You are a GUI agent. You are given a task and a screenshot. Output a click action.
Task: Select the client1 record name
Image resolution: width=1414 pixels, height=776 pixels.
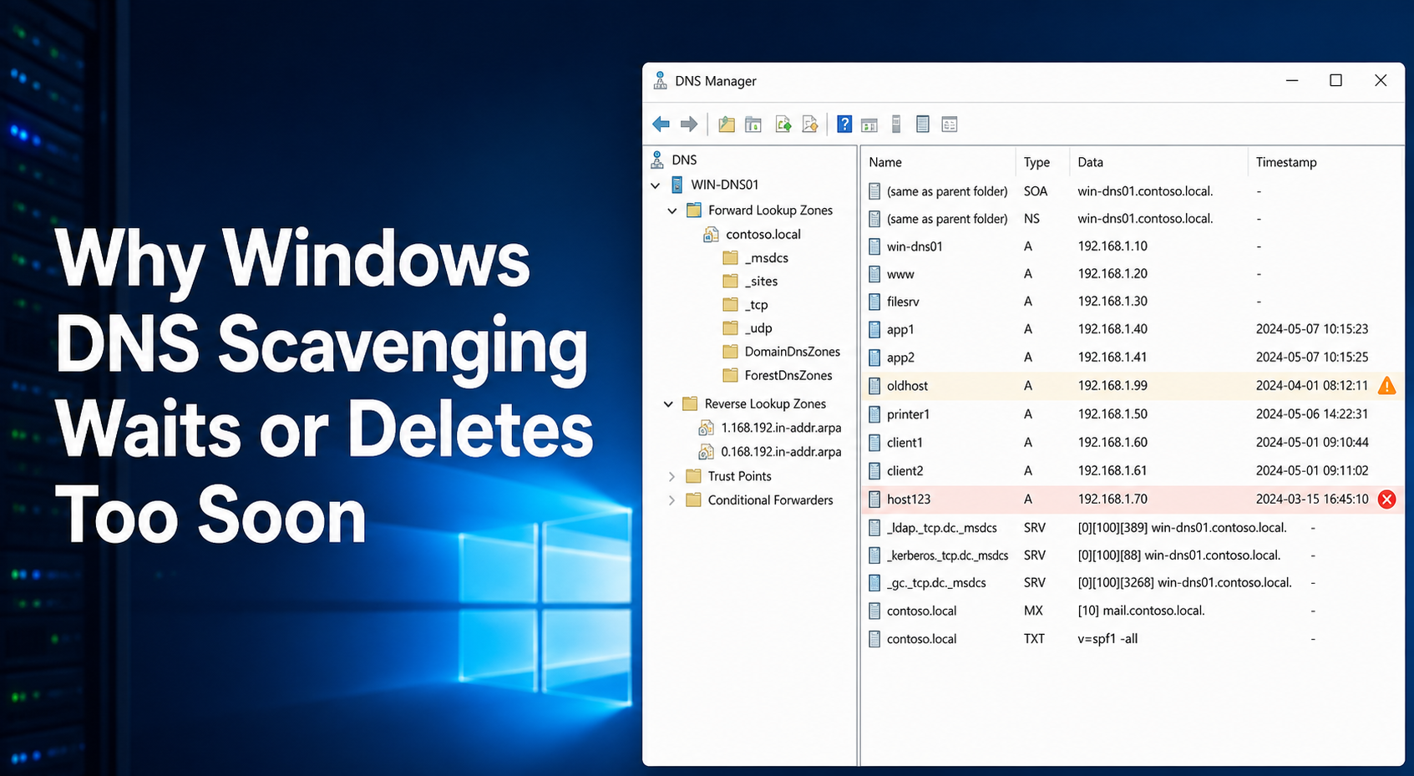coord(905,443)
